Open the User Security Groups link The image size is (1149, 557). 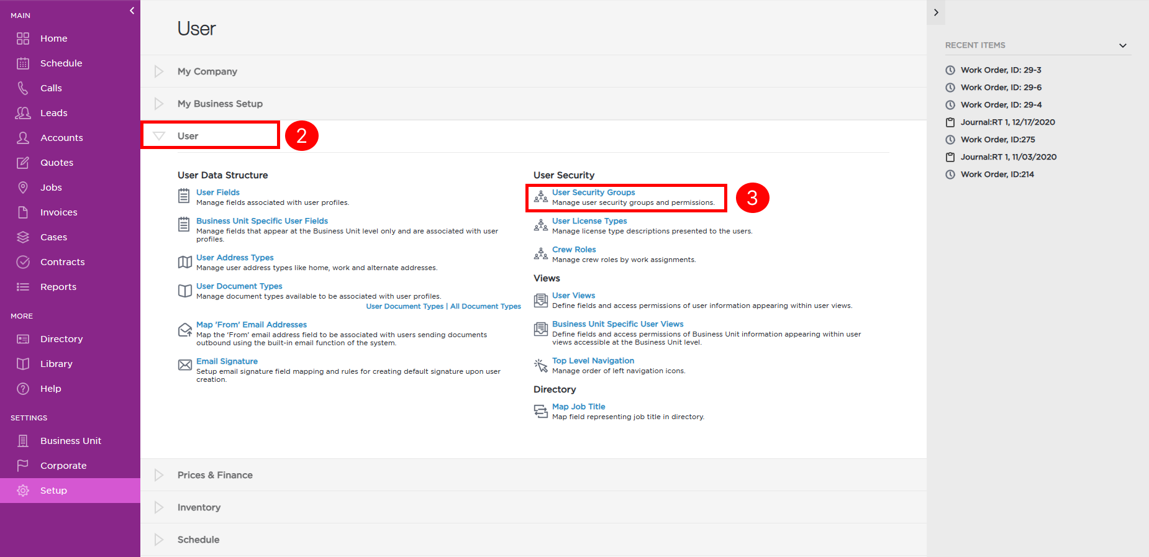pyautogui.click(x=594, y=192)
